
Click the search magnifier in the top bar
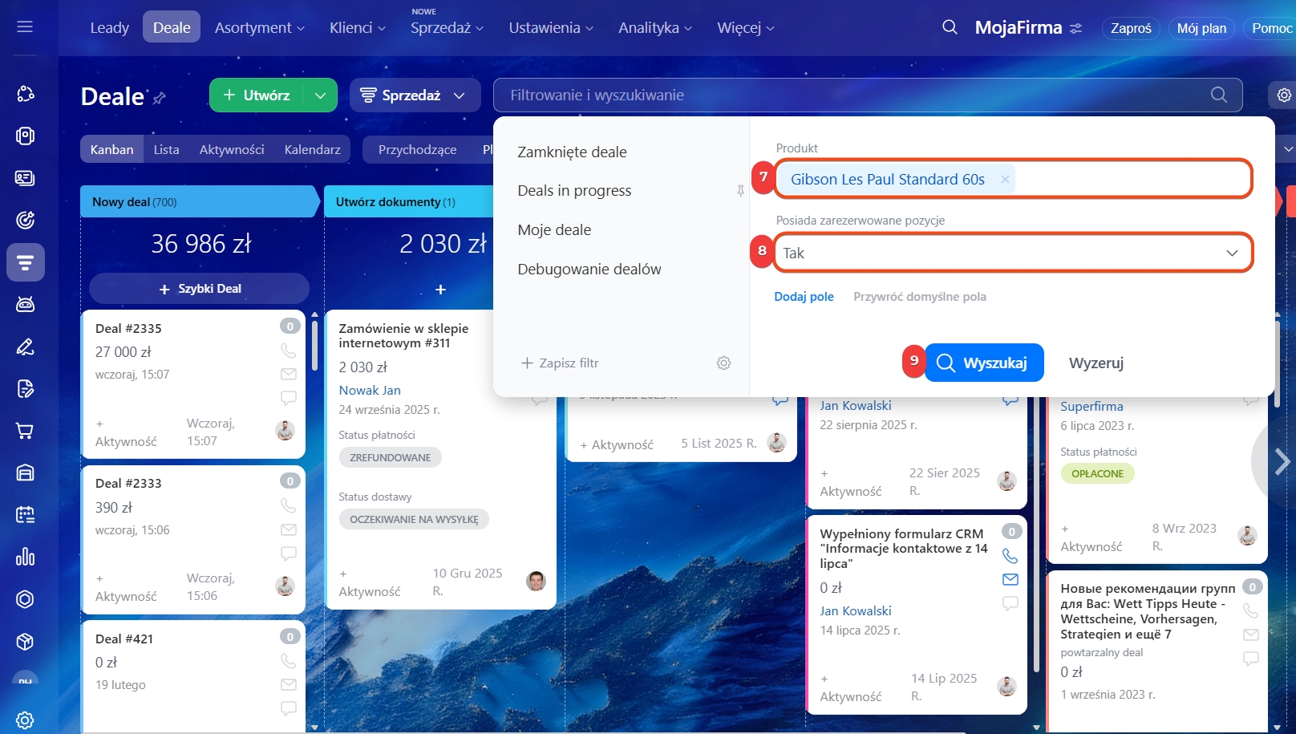pos(950,27)
